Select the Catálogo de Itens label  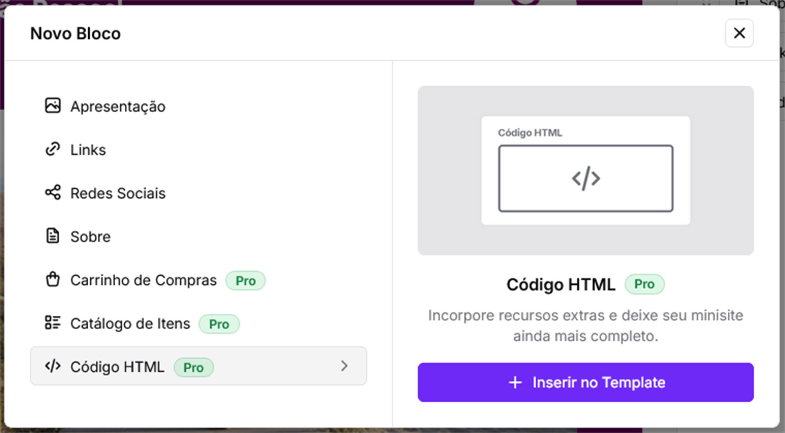pyautogui.click(x=130, y=324)
